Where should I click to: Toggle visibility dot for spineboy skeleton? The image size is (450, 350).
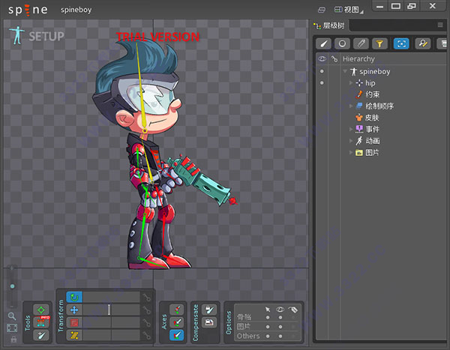click(322, 72)
